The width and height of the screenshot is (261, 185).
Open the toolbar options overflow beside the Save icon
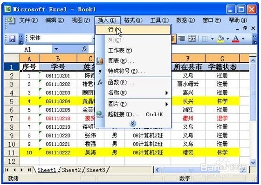(x=21, y=39)
